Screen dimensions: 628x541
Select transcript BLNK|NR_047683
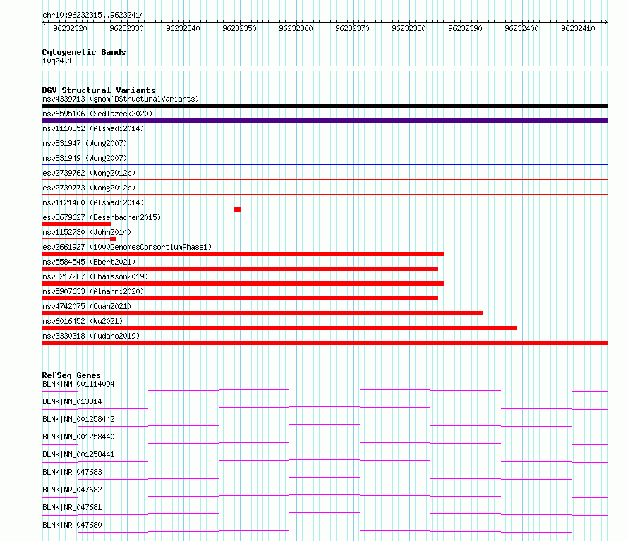click(x=72, y=472)
